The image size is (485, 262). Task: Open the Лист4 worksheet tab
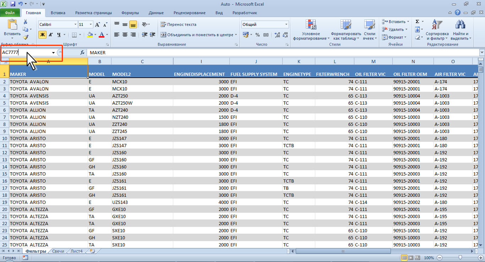point(76,251)
